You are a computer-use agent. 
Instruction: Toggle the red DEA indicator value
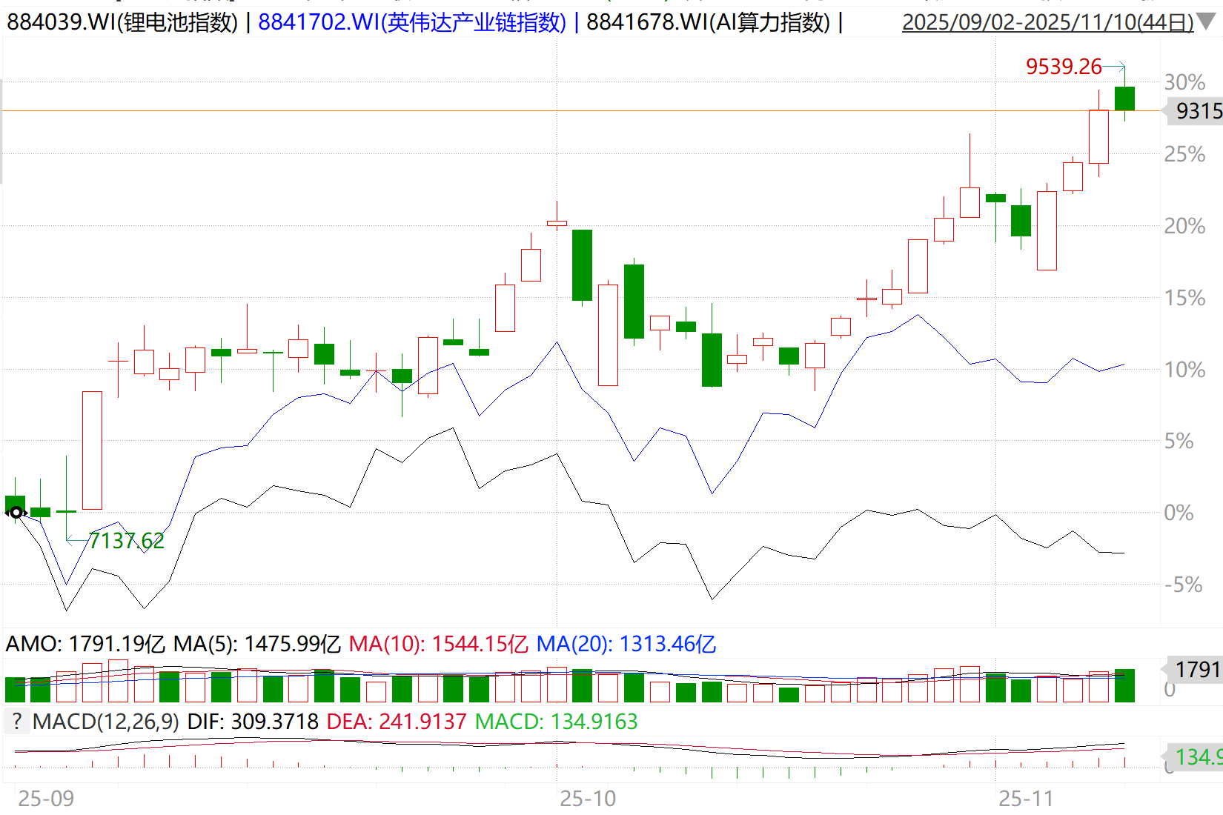click(x=397, y=722)
